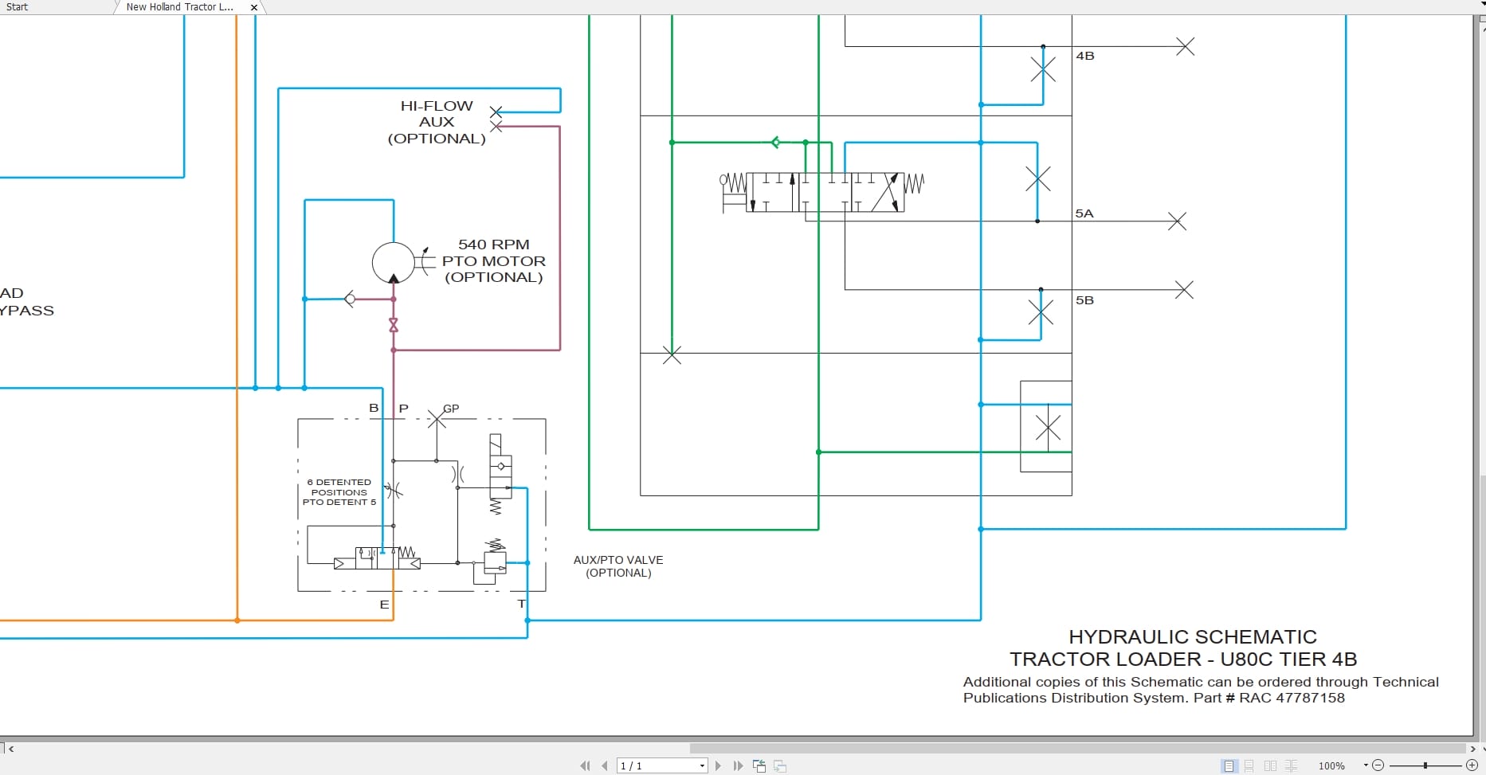The image size is (1486, 775).
Task: Enable two-page facing layout view
Action: (x=1270, y=765)
